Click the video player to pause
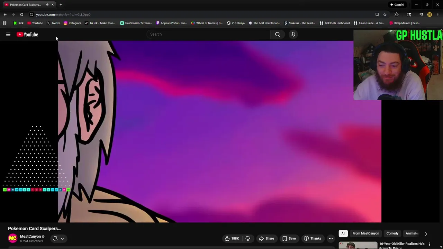443x249 pixels. tap(220, 131)
